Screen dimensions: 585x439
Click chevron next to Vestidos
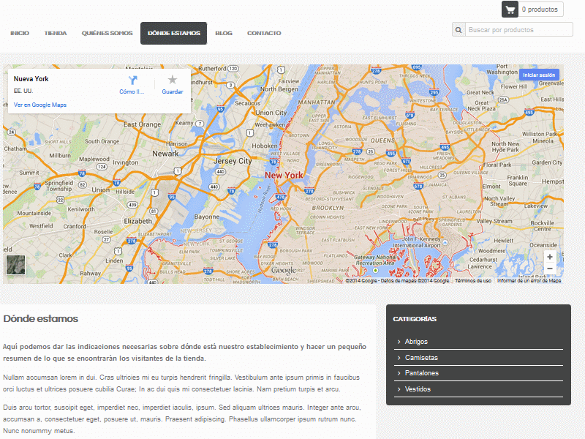[x=399, y=389]
